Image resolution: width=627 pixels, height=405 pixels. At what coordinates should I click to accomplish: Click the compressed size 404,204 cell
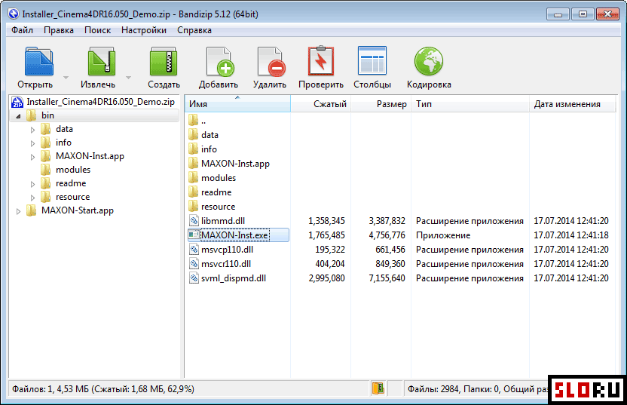click(329, 264)
